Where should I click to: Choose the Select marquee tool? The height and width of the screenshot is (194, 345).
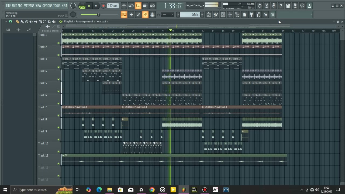[45, 22]
